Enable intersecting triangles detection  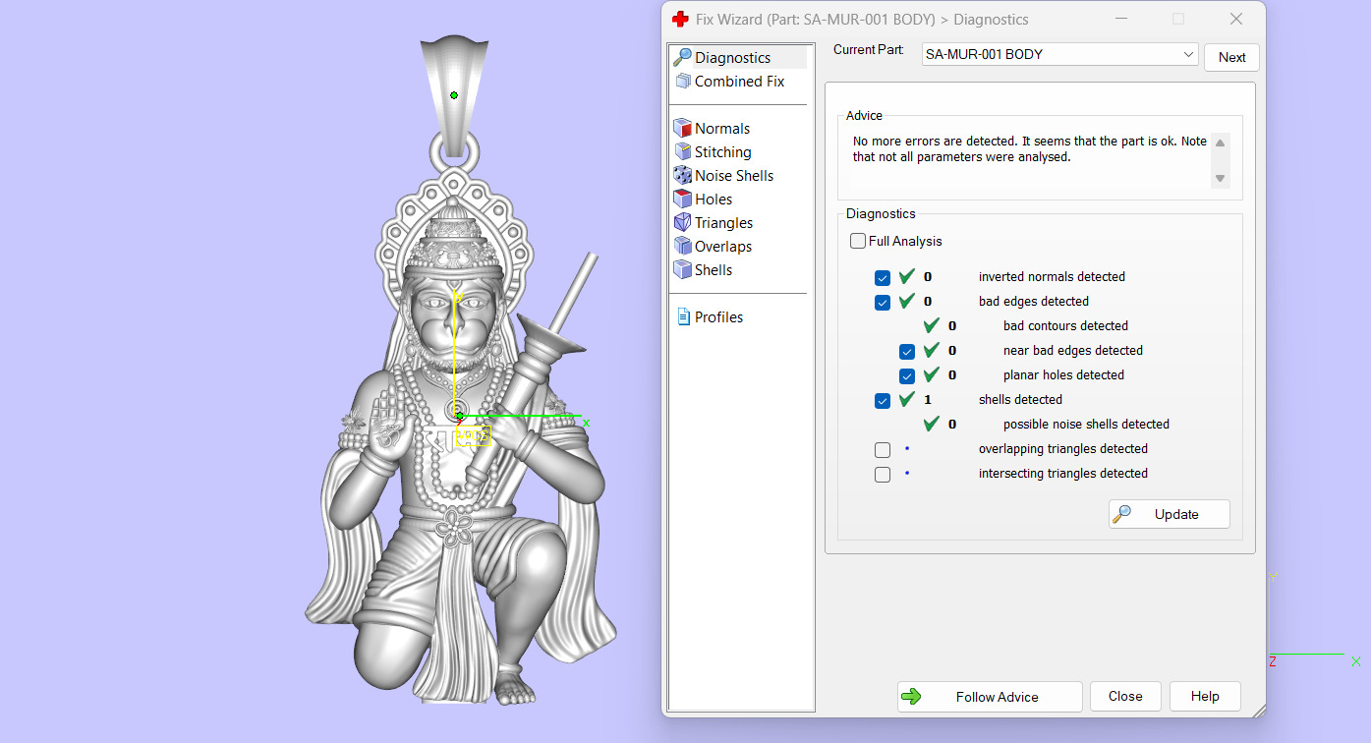tap(883, 475)
